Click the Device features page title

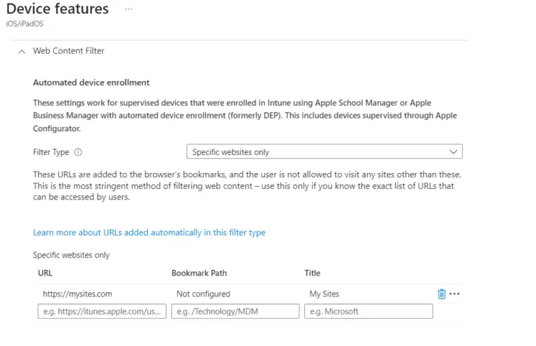click(x=57, y=9)
